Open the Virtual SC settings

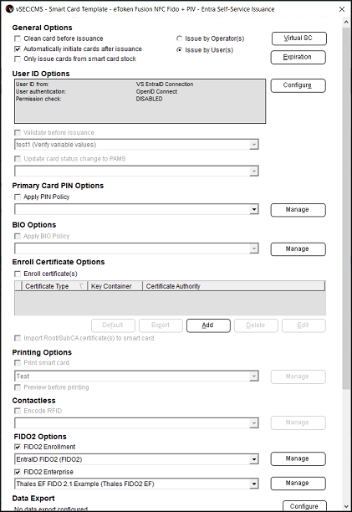pyautogui.click(x=298, y=38)
